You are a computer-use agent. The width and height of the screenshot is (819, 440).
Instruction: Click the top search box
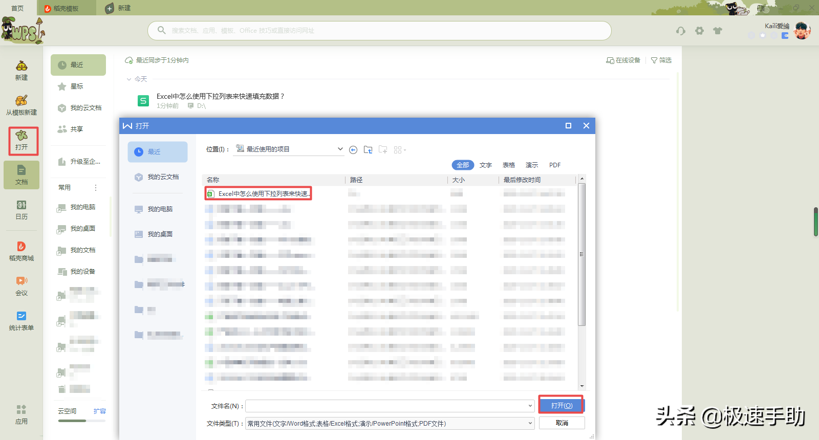(379, 31)
